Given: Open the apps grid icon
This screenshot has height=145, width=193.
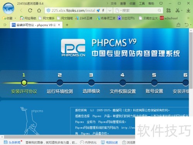Looking at the screenshot, I should pyautogui.click(x=169, y=10).
